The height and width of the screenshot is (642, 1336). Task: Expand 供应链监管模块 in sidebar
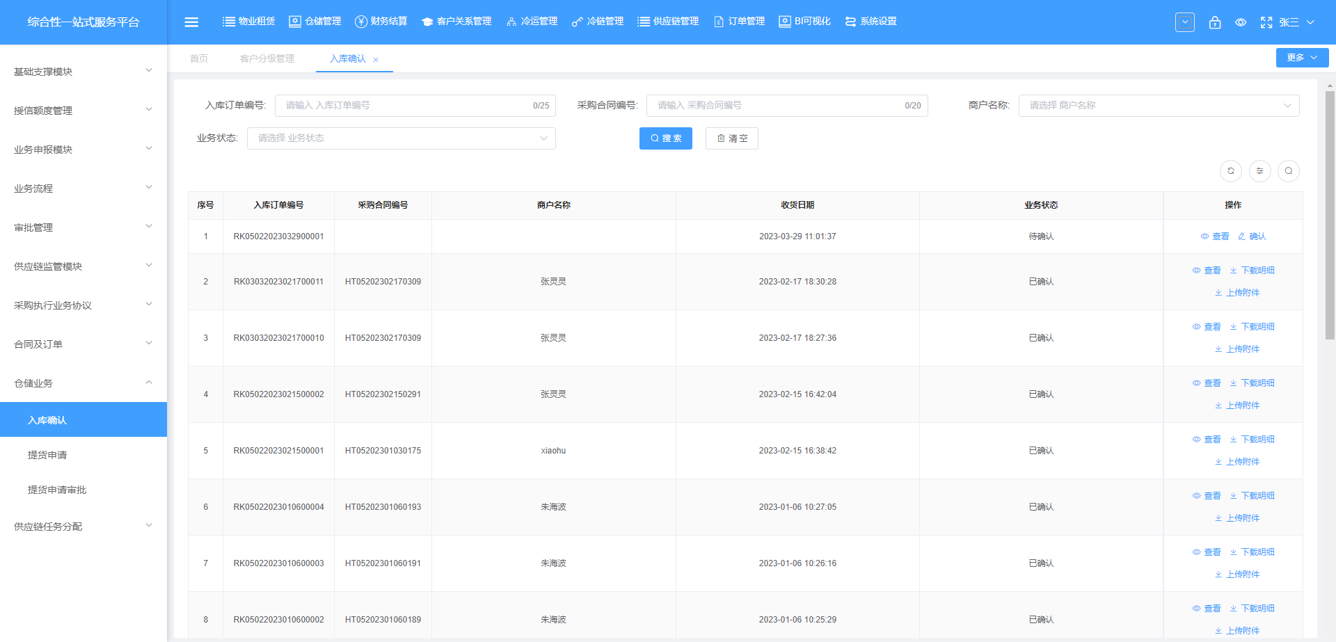[83, 266]
